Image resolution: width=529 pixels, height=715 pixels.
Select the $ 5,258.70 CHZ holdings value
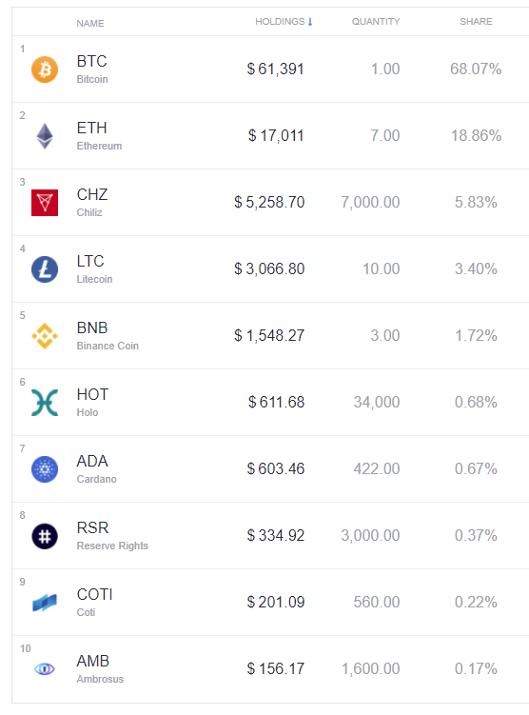pyautogui.click(x=269, y=202)
